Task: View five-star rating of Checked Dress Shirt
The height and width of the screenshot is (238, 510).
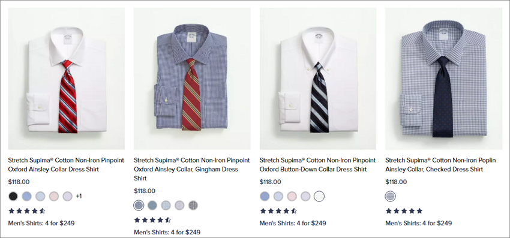Action: [x=404, y=210]
